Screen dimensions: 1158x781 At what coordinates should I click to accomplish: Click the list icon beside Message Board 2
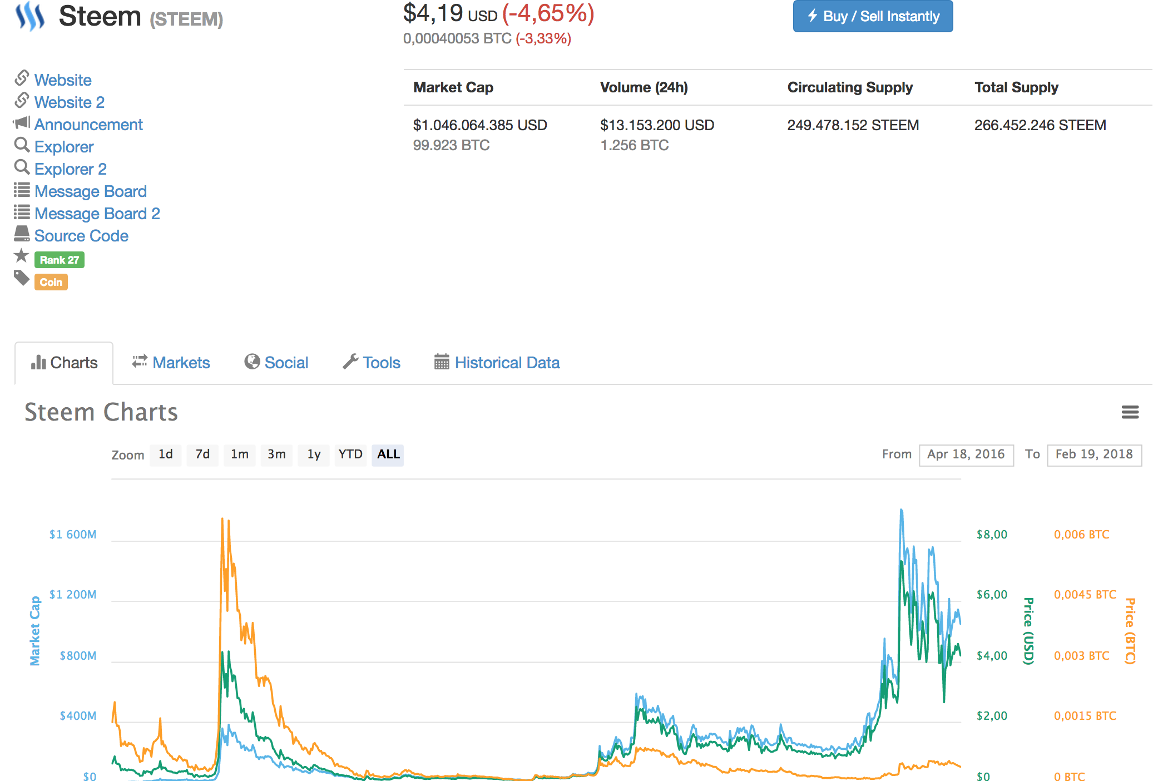point(22,212)
